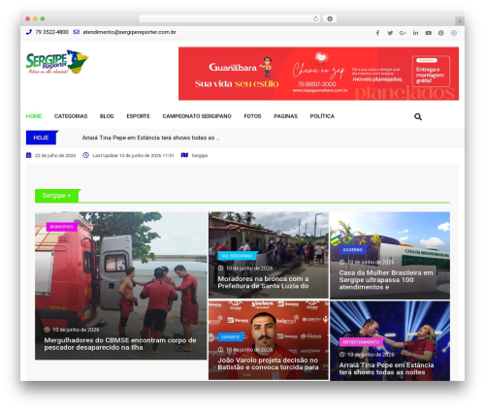Reload page with browser refresh icon
The image size is (485, 410).
tap(315, 19)
